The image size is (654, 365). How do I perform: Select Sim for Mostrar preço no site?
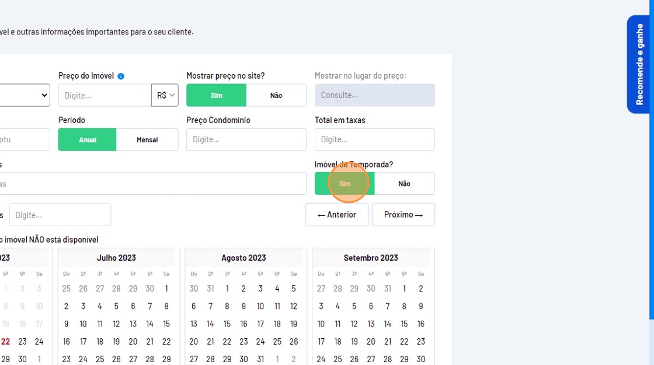(x=216, y=95)
